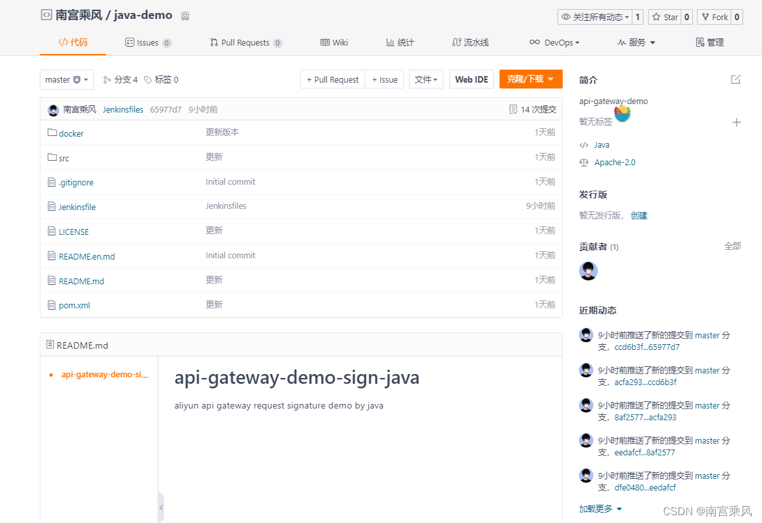
Task: Click the Java language code icon
Action: coord(584,145)
